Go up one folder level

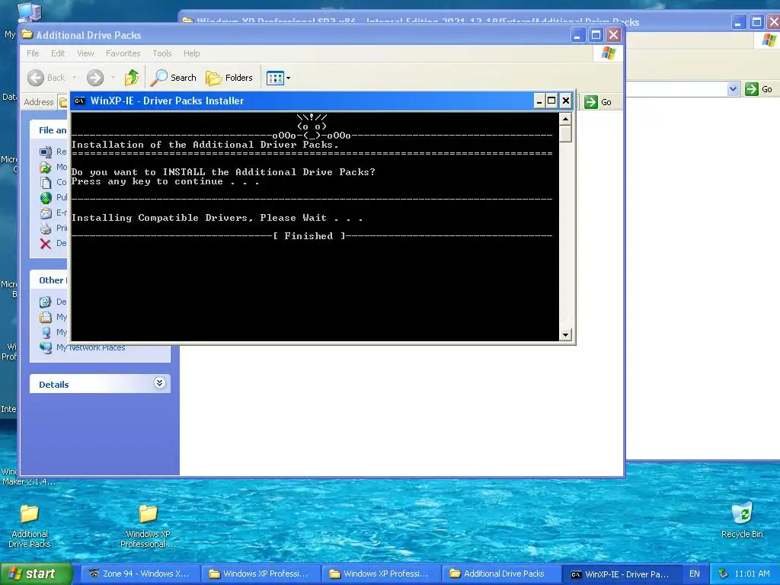(x=132, y=78)
